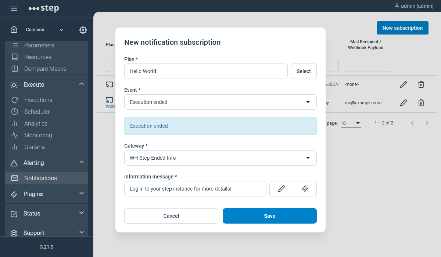Select Notifications in the sidebar
441x257 pixels.
(40, 178)
